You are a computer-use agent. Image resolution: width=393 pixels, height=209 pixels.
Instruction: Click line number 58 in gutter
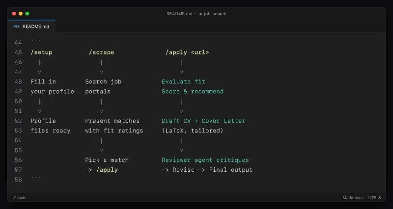(18, 180)
